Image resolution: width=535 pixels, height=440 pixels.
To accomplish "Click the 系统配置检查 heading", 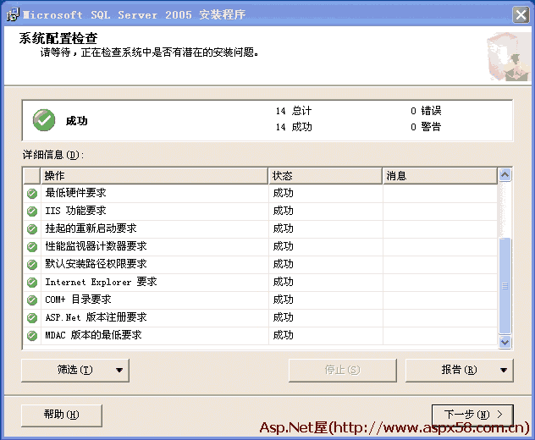I will click(58, 38).
